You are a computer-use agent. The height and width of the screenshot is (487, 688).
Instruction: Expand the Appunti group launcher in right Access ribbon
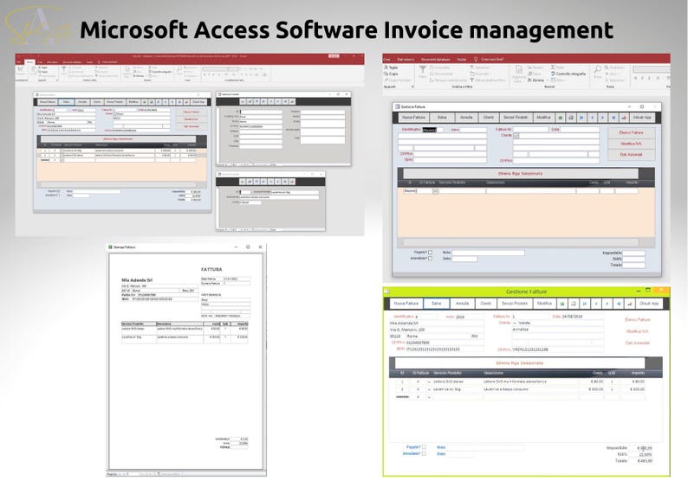tap(412, 87)
